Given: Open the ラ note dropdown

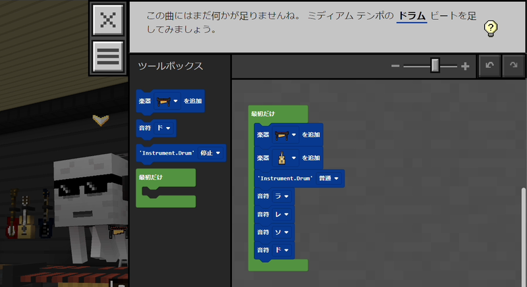Looking at the screenshot, I should (282, 196).
